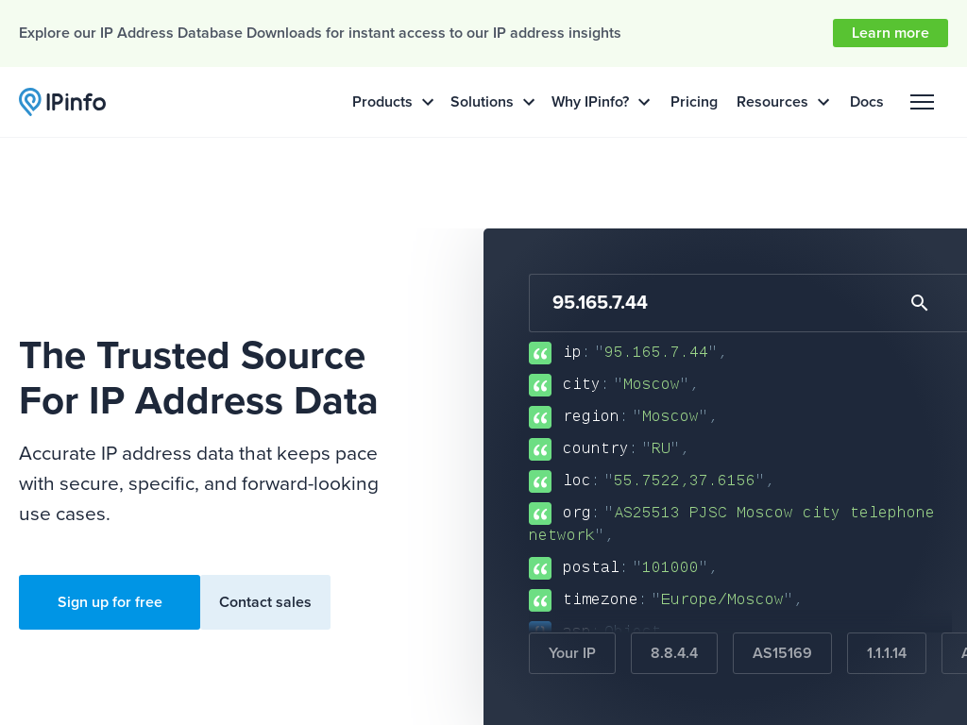Click the org value AS25513 PJSC Moscow
Screen dimensions: 967x725
click(732, 523)
